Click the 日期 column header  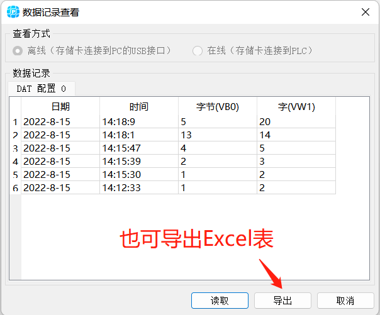tap(60, 106)
